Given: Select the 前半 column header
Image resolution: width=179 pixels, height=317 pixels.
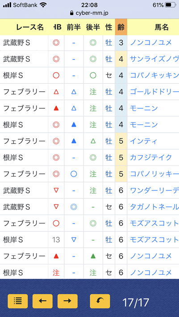Looking at the screenshot, I should coord(74,27).
